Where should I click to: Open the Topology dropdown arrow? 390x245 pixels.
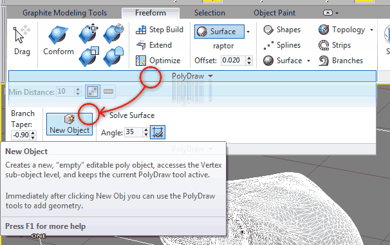[371, 30]
